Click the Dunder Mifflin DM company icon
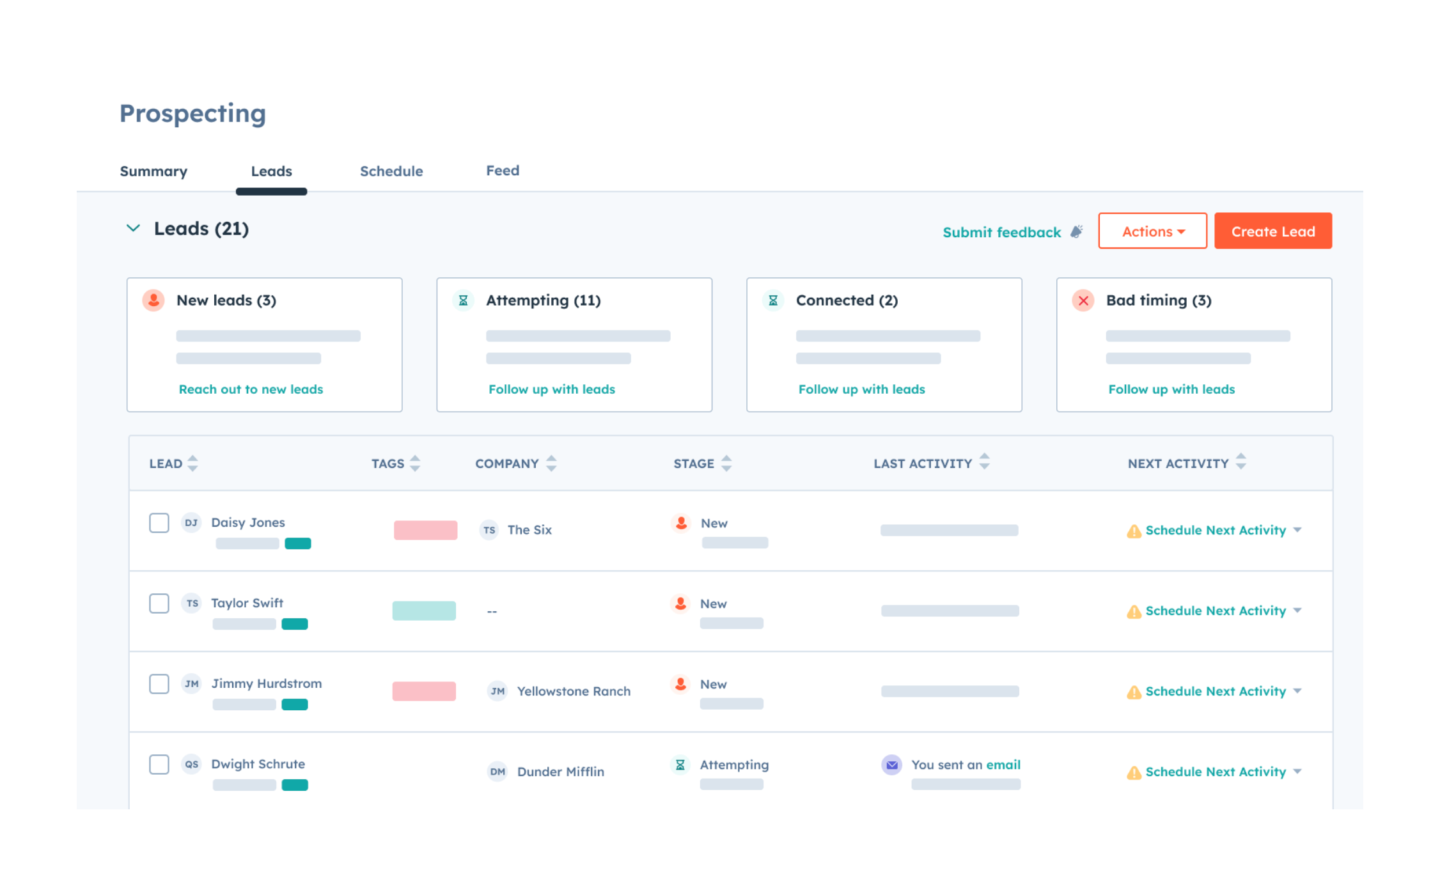Screen dimensions: 1440x886 (x=497, y=772)
